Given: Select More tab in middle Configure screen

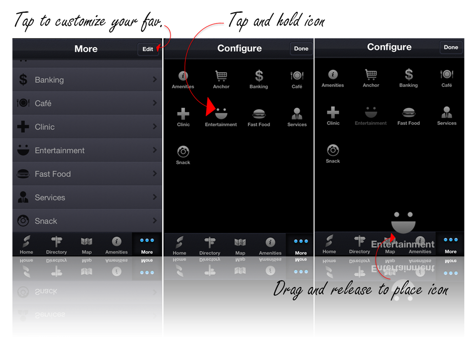Looking at the screenshot, I should (x=300, y=246).
